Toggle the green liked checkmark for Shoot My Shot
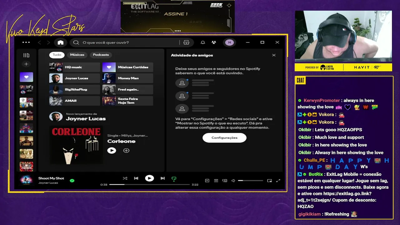 pyautogui.click(x=72, y=181)
